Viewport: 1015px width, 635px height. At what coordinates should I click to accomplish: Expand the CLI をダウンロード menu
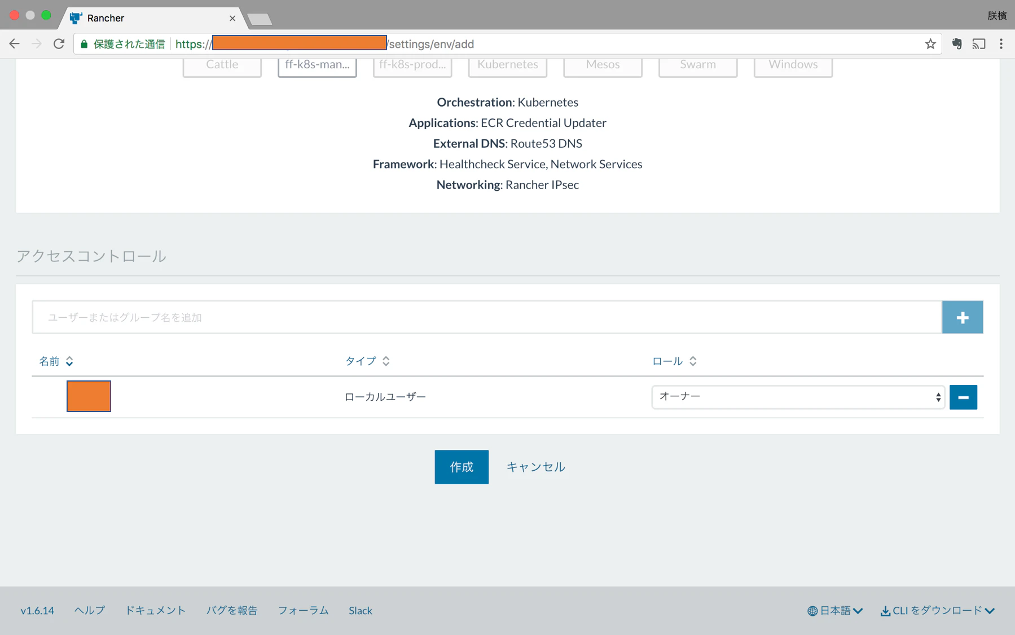(937, 610)
